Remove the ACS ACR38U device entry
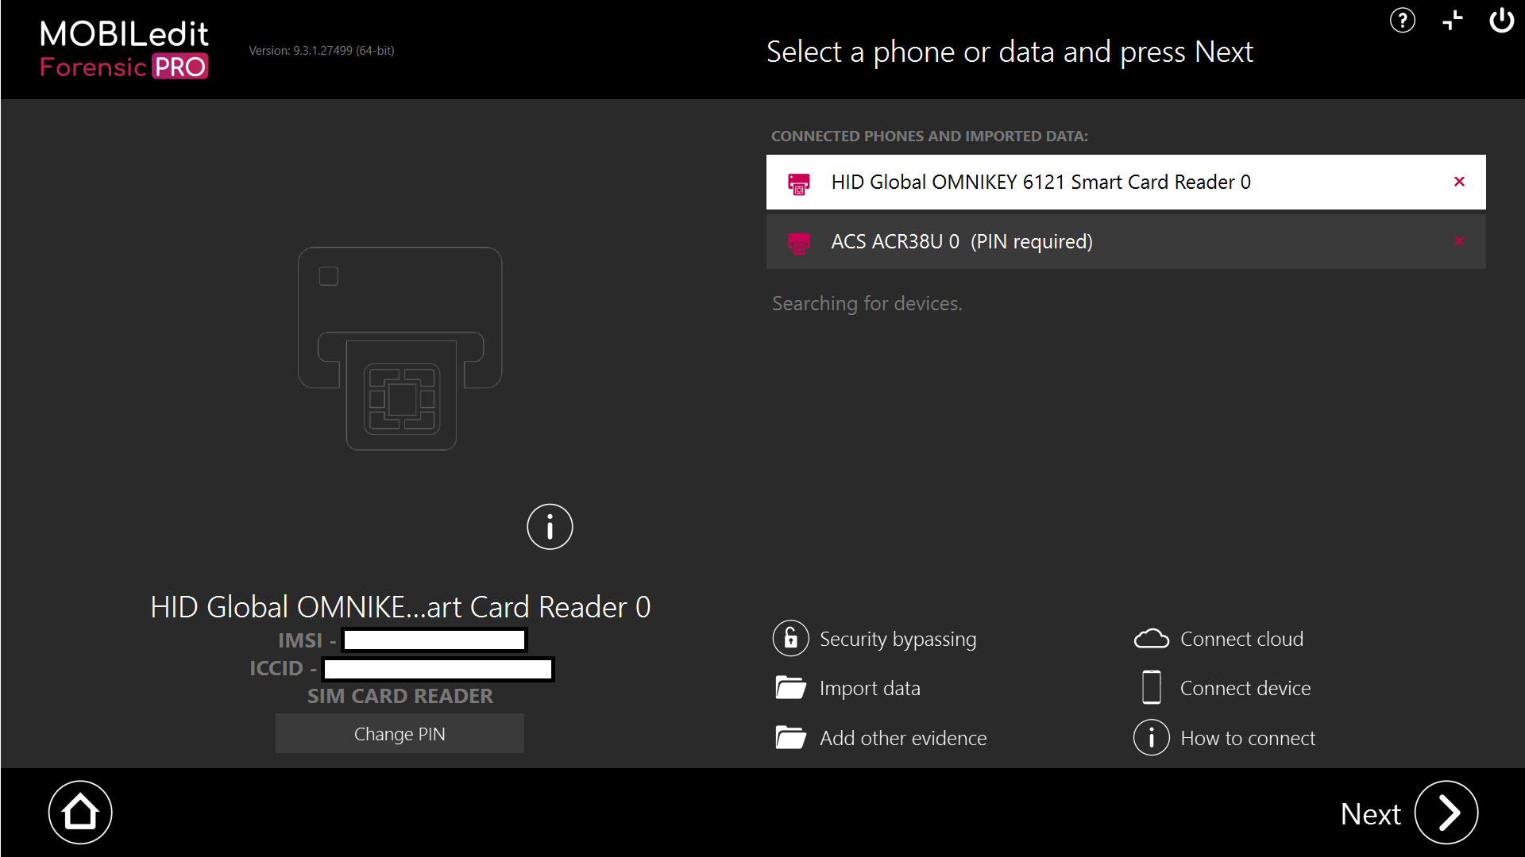Image resolution: width=1525 pixels, height=857 pixels. pyautogui.click(x=1460, y=241)
